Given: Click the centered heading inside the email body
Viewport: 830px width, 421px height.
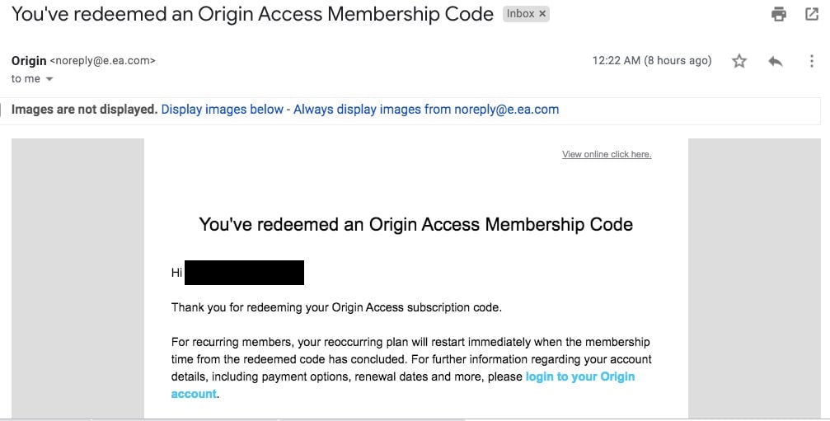Looking at the screenshot, I should [x=415, y=224].
